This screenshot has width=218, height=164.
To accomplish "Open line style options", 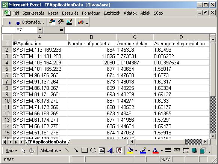I will point(168,151).
